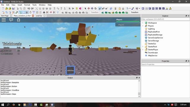Click the Lock padlock tool
Screen dimensions: 190x107
[120, 9]
